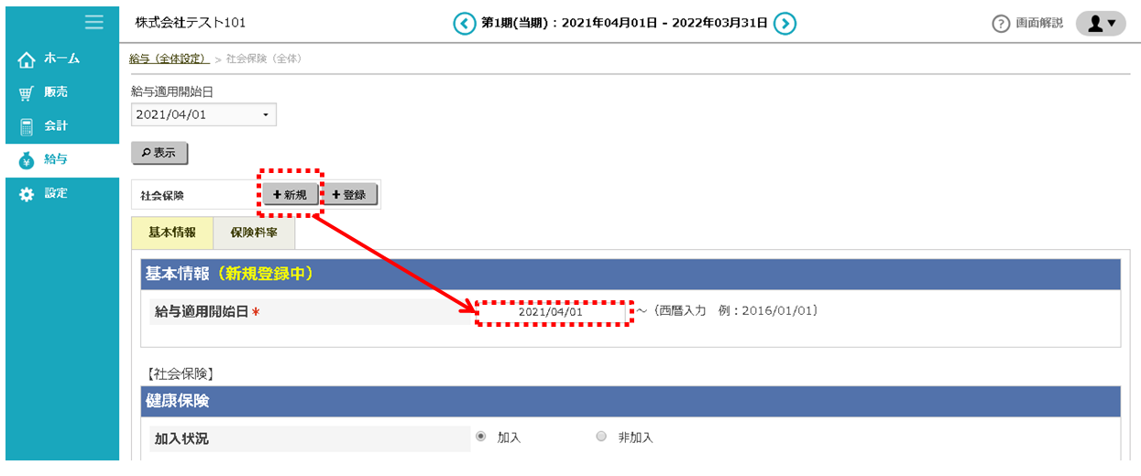1141x476 pixels.
Task: Click the calculator 会計 icon
Action: 27,126
